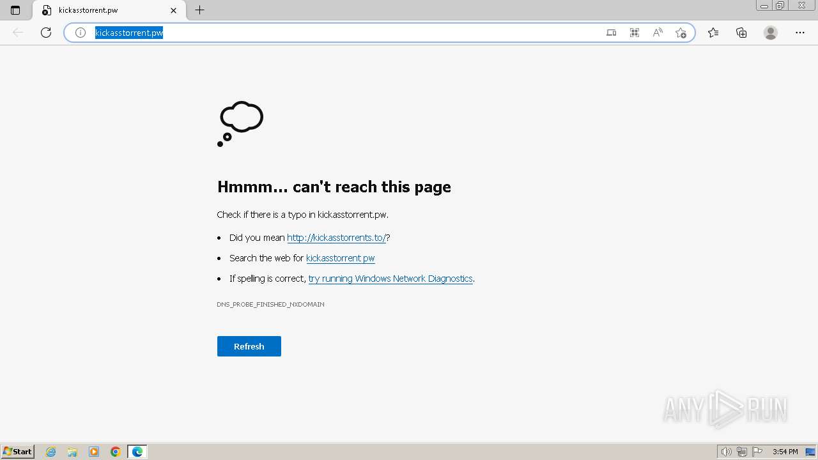Launch Internet Explorer from taskbar
The width and height of the screenshot is (818, 460).
tap(51, 452)
